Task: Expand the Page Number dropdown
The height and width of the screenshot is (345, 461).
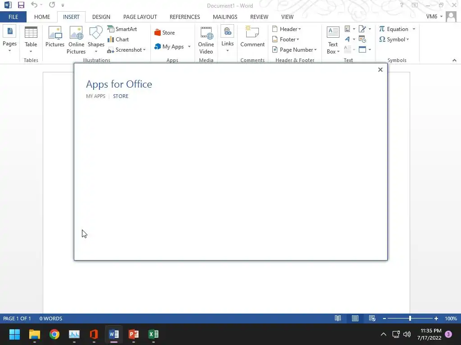Action: click(315, 50)
